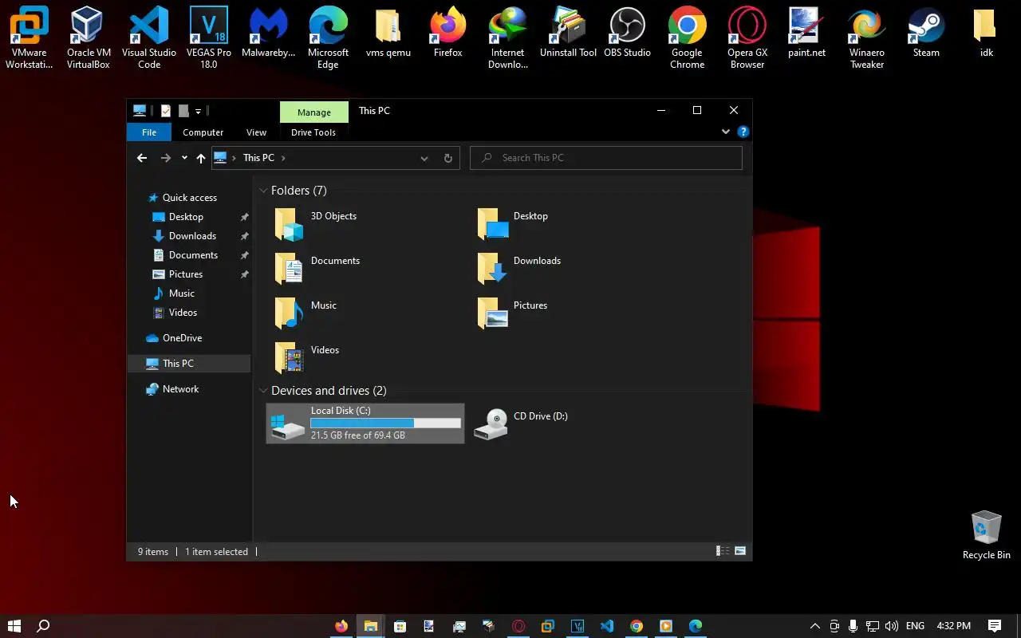The height and width of the screenshot is (638, 1021).
Task: Open taskbar Search magnifier
Action: click(x=44, y=626)
